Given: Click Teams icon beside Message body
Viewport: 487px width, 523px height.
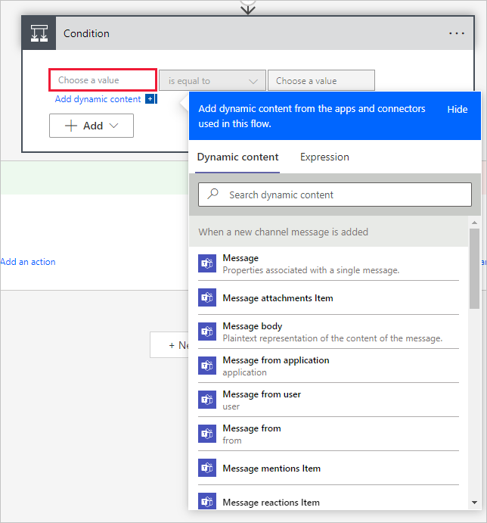Looking at the screenshot, I should [207, 332].
